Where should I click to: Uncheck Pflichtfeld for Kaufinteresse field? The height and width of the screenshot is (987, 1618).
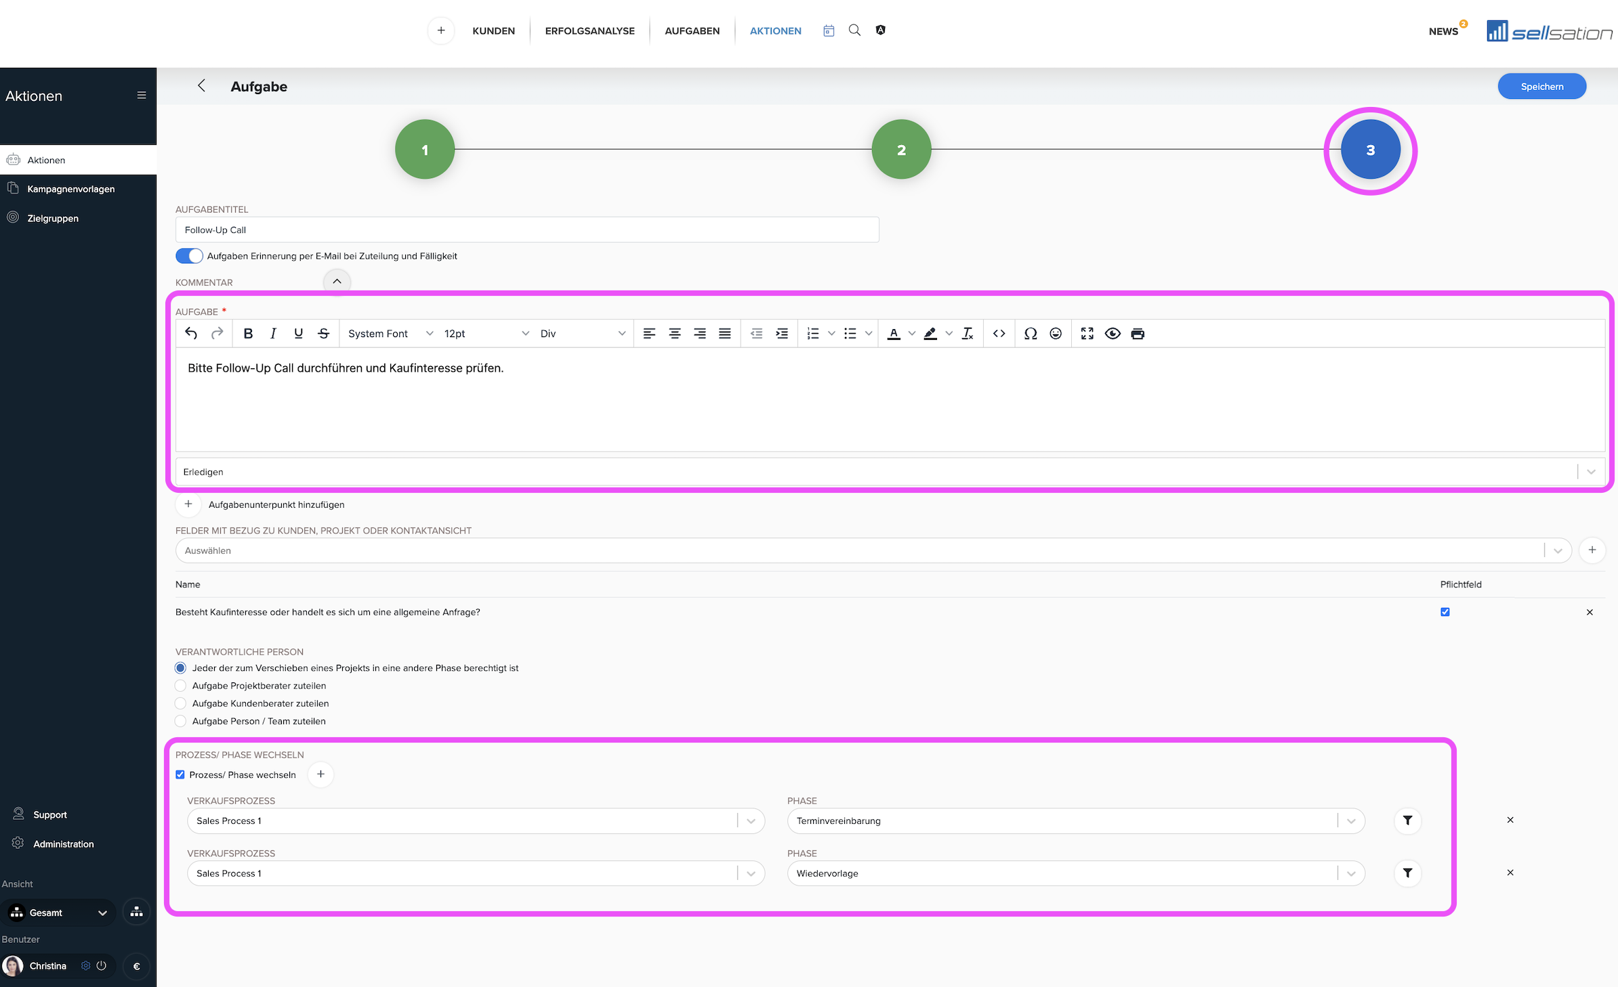[x=1445, y=612]
